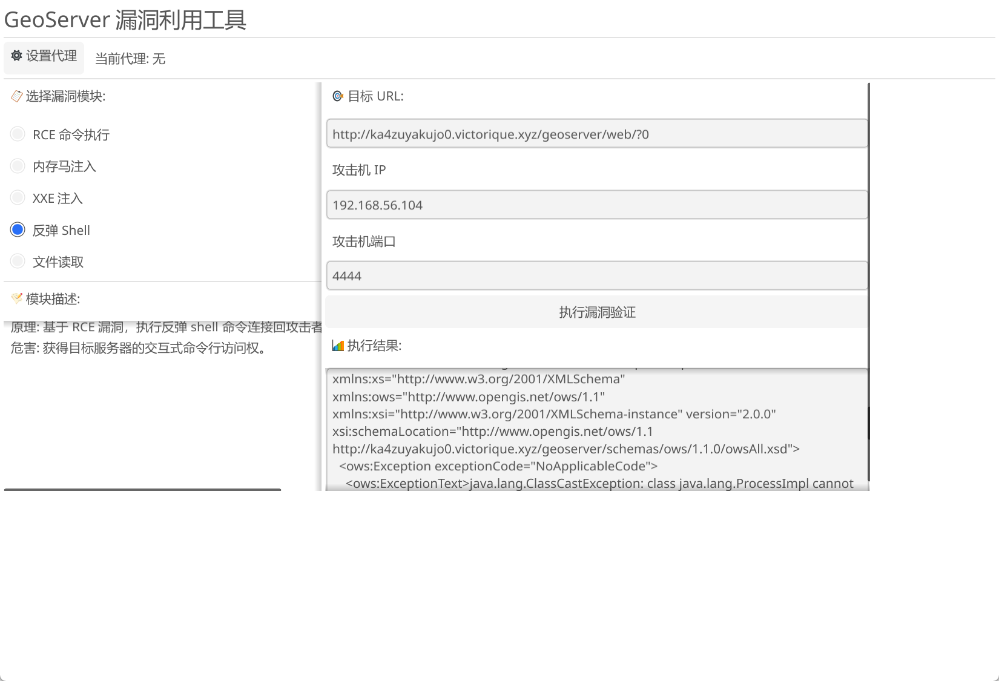Click the notepad icon beside 选择漏洞模块
This screenshot has width=999, height=681.
tap(17, 96)
